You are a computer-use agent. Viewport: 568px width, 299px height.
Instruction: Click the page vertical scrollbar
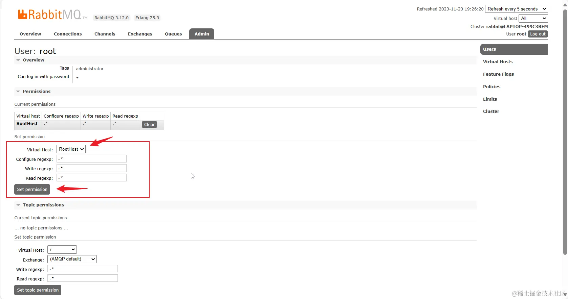tap(565, 132)
